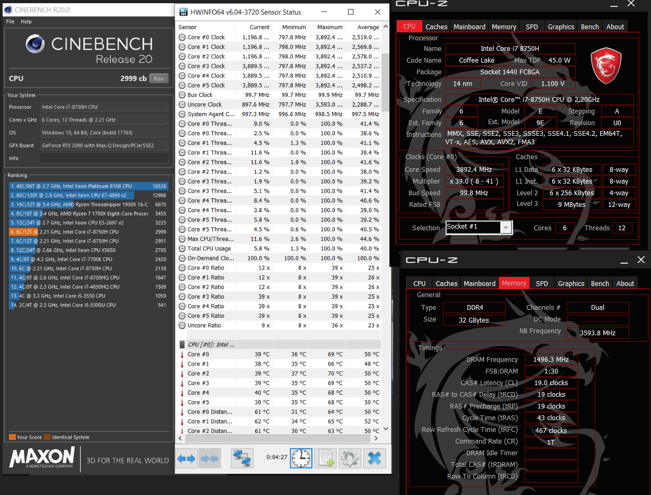This screenshot has height=495, width=651.
Task: Click the gauge icon beside Total CPU Usage
Action: 182,248
